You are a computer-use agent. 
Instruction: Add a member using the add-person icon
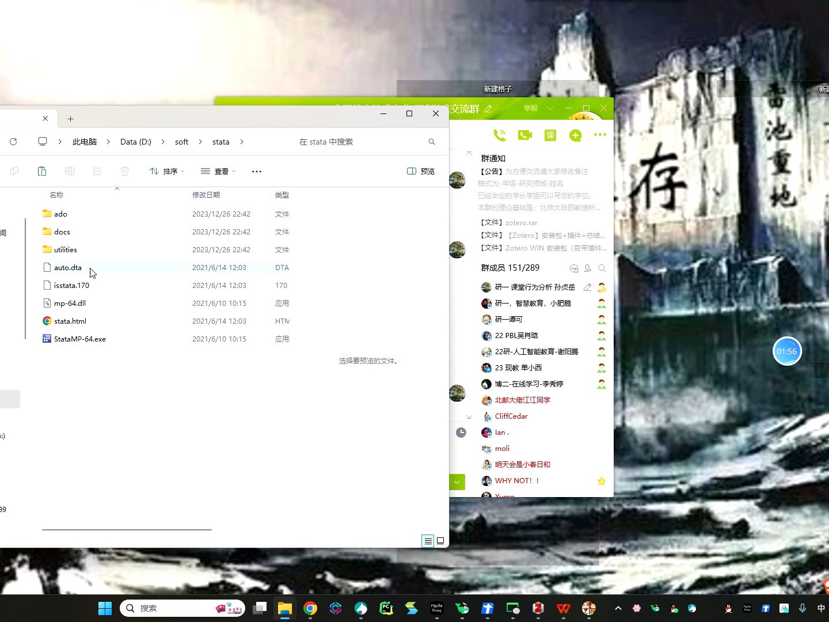point(587,268)
